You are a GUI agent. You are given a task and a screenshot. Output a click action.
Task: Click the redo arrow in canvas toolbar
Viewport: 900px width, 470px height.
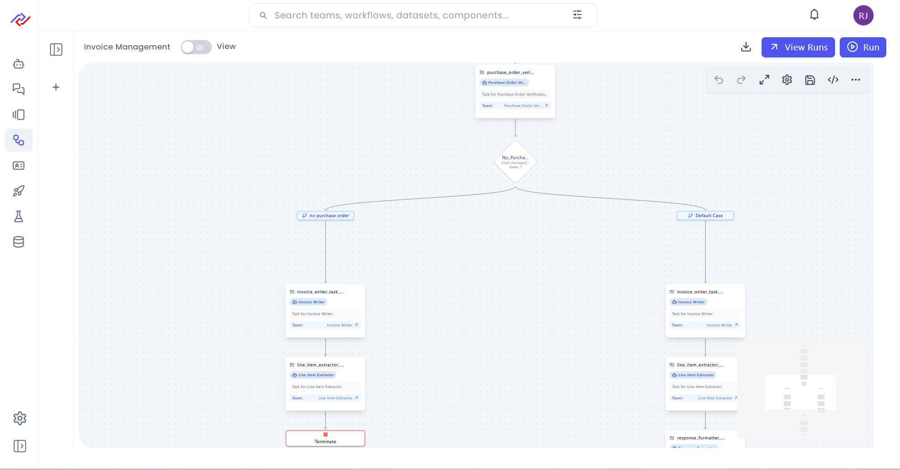[x=741, y=80]
